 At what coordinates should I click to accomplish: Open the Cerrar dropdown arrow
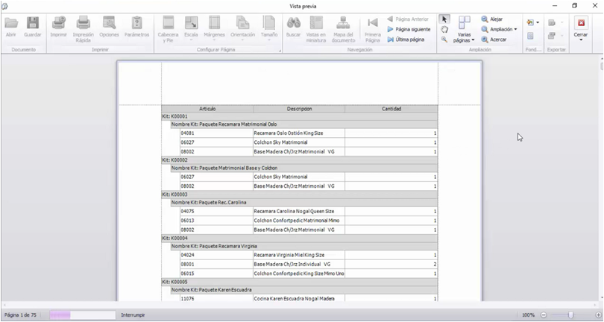[581, 40]
